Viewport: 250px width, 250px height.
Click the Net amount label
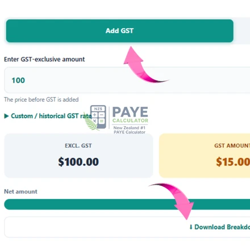(x=20, y=191)
